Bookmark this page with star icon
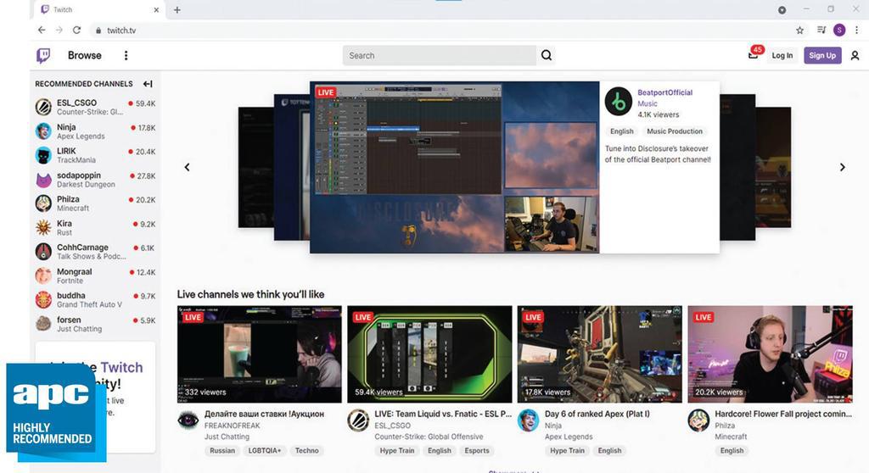869x473 pixels. (x=799, y=31)
